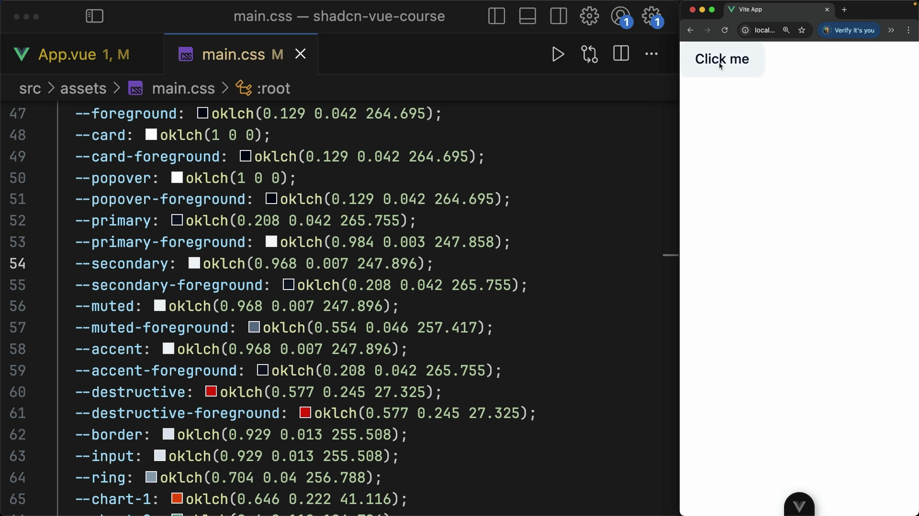Image resolution: width=919 pixels, height=516 pixels.
Task: Click the localhost address bar
Action: pyautogui.click(x=764, y=30)
